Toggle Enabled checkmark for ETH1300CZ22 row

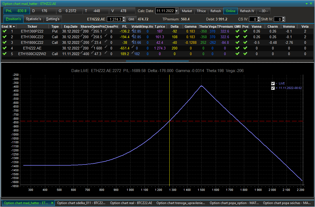click(x=5, y=37)
